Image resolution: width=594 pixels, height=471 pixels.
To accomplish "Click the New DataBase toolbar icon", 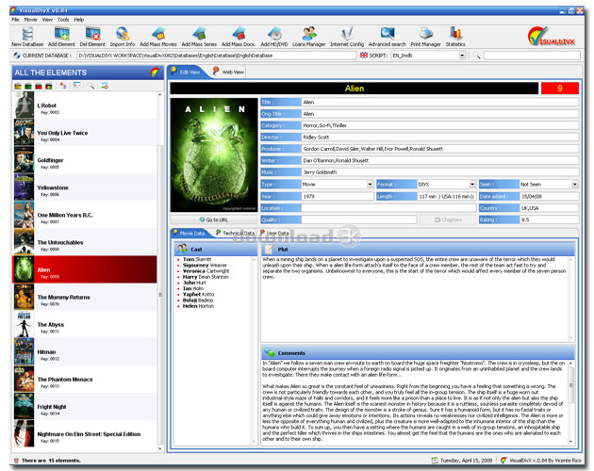I will (27, 37).
